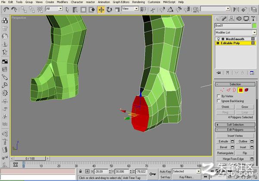Toggle Show End Result icon in stack
The height and width of the screenshot is (181, 259).
(227, 73)
